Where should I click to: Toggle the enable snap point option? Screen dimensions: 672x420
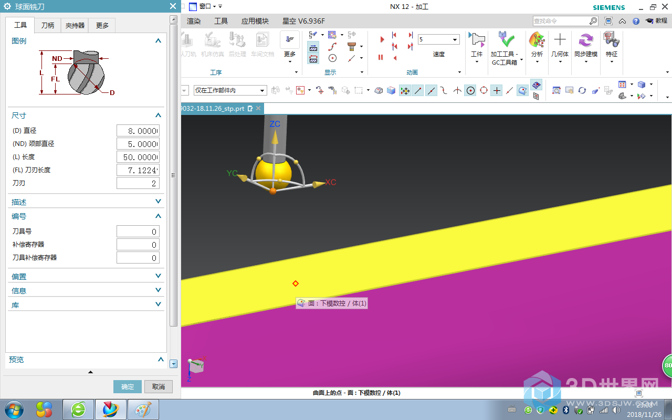405,90
